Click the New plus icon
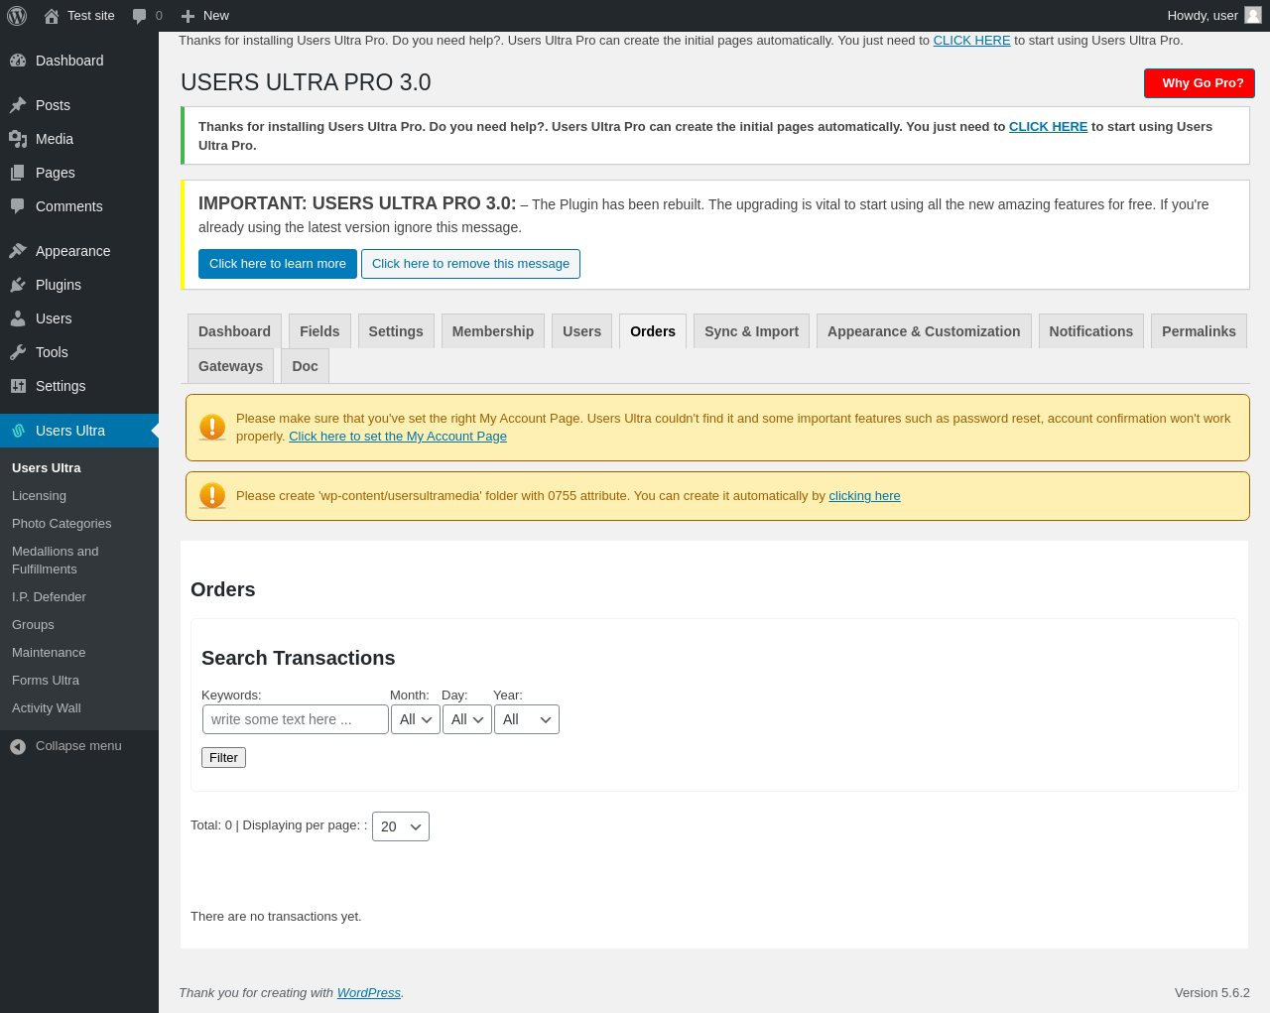The height and width of the screenshot is (1013, 1270). (188, 16)
